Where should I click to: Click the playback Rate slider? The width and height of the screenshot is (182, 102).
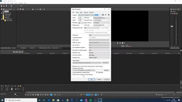[x=15, y=94]
